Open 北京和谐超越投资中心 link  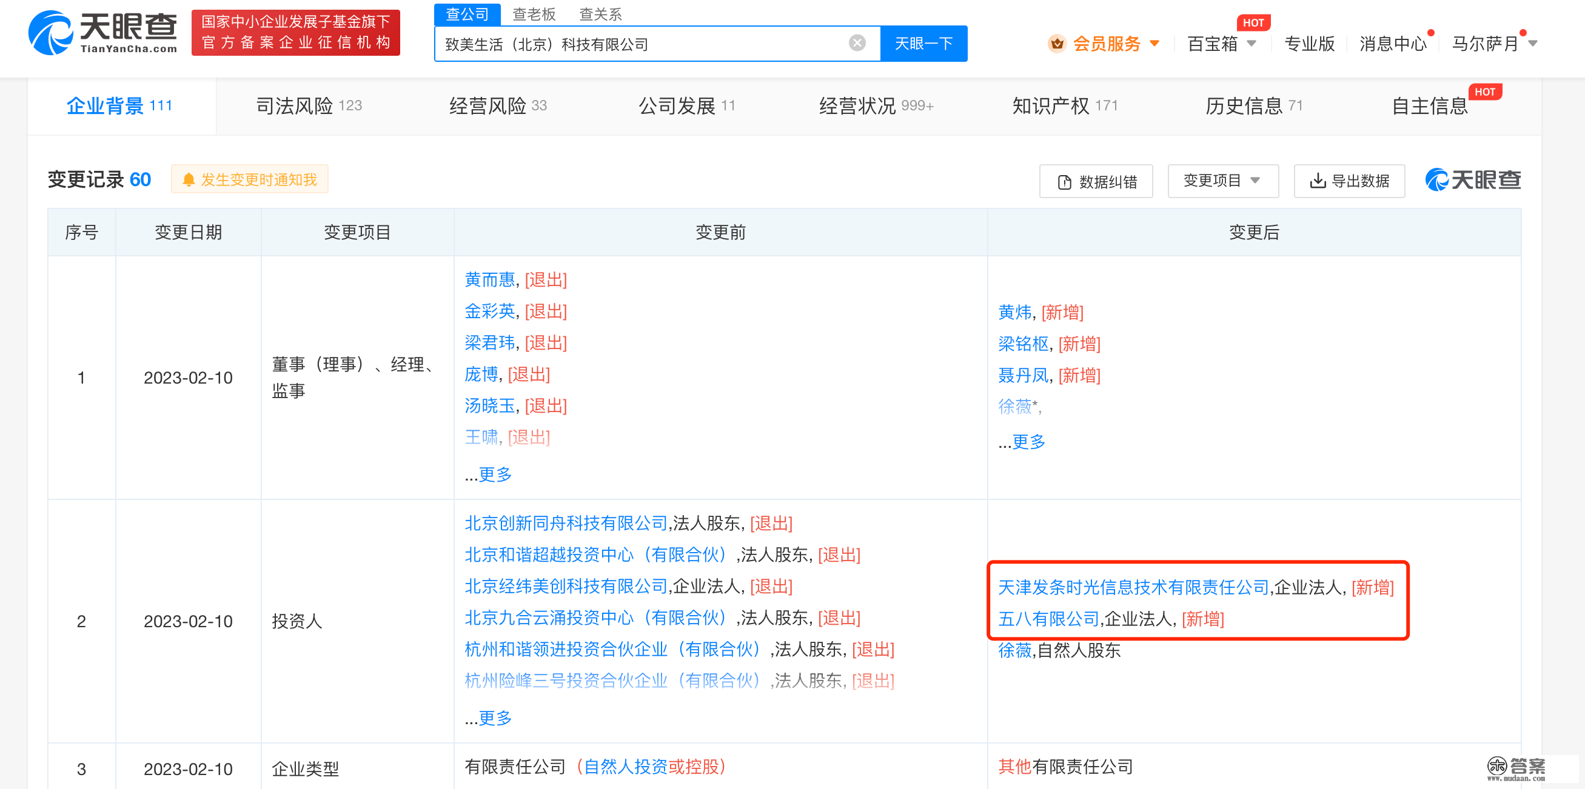coord(596,554)
